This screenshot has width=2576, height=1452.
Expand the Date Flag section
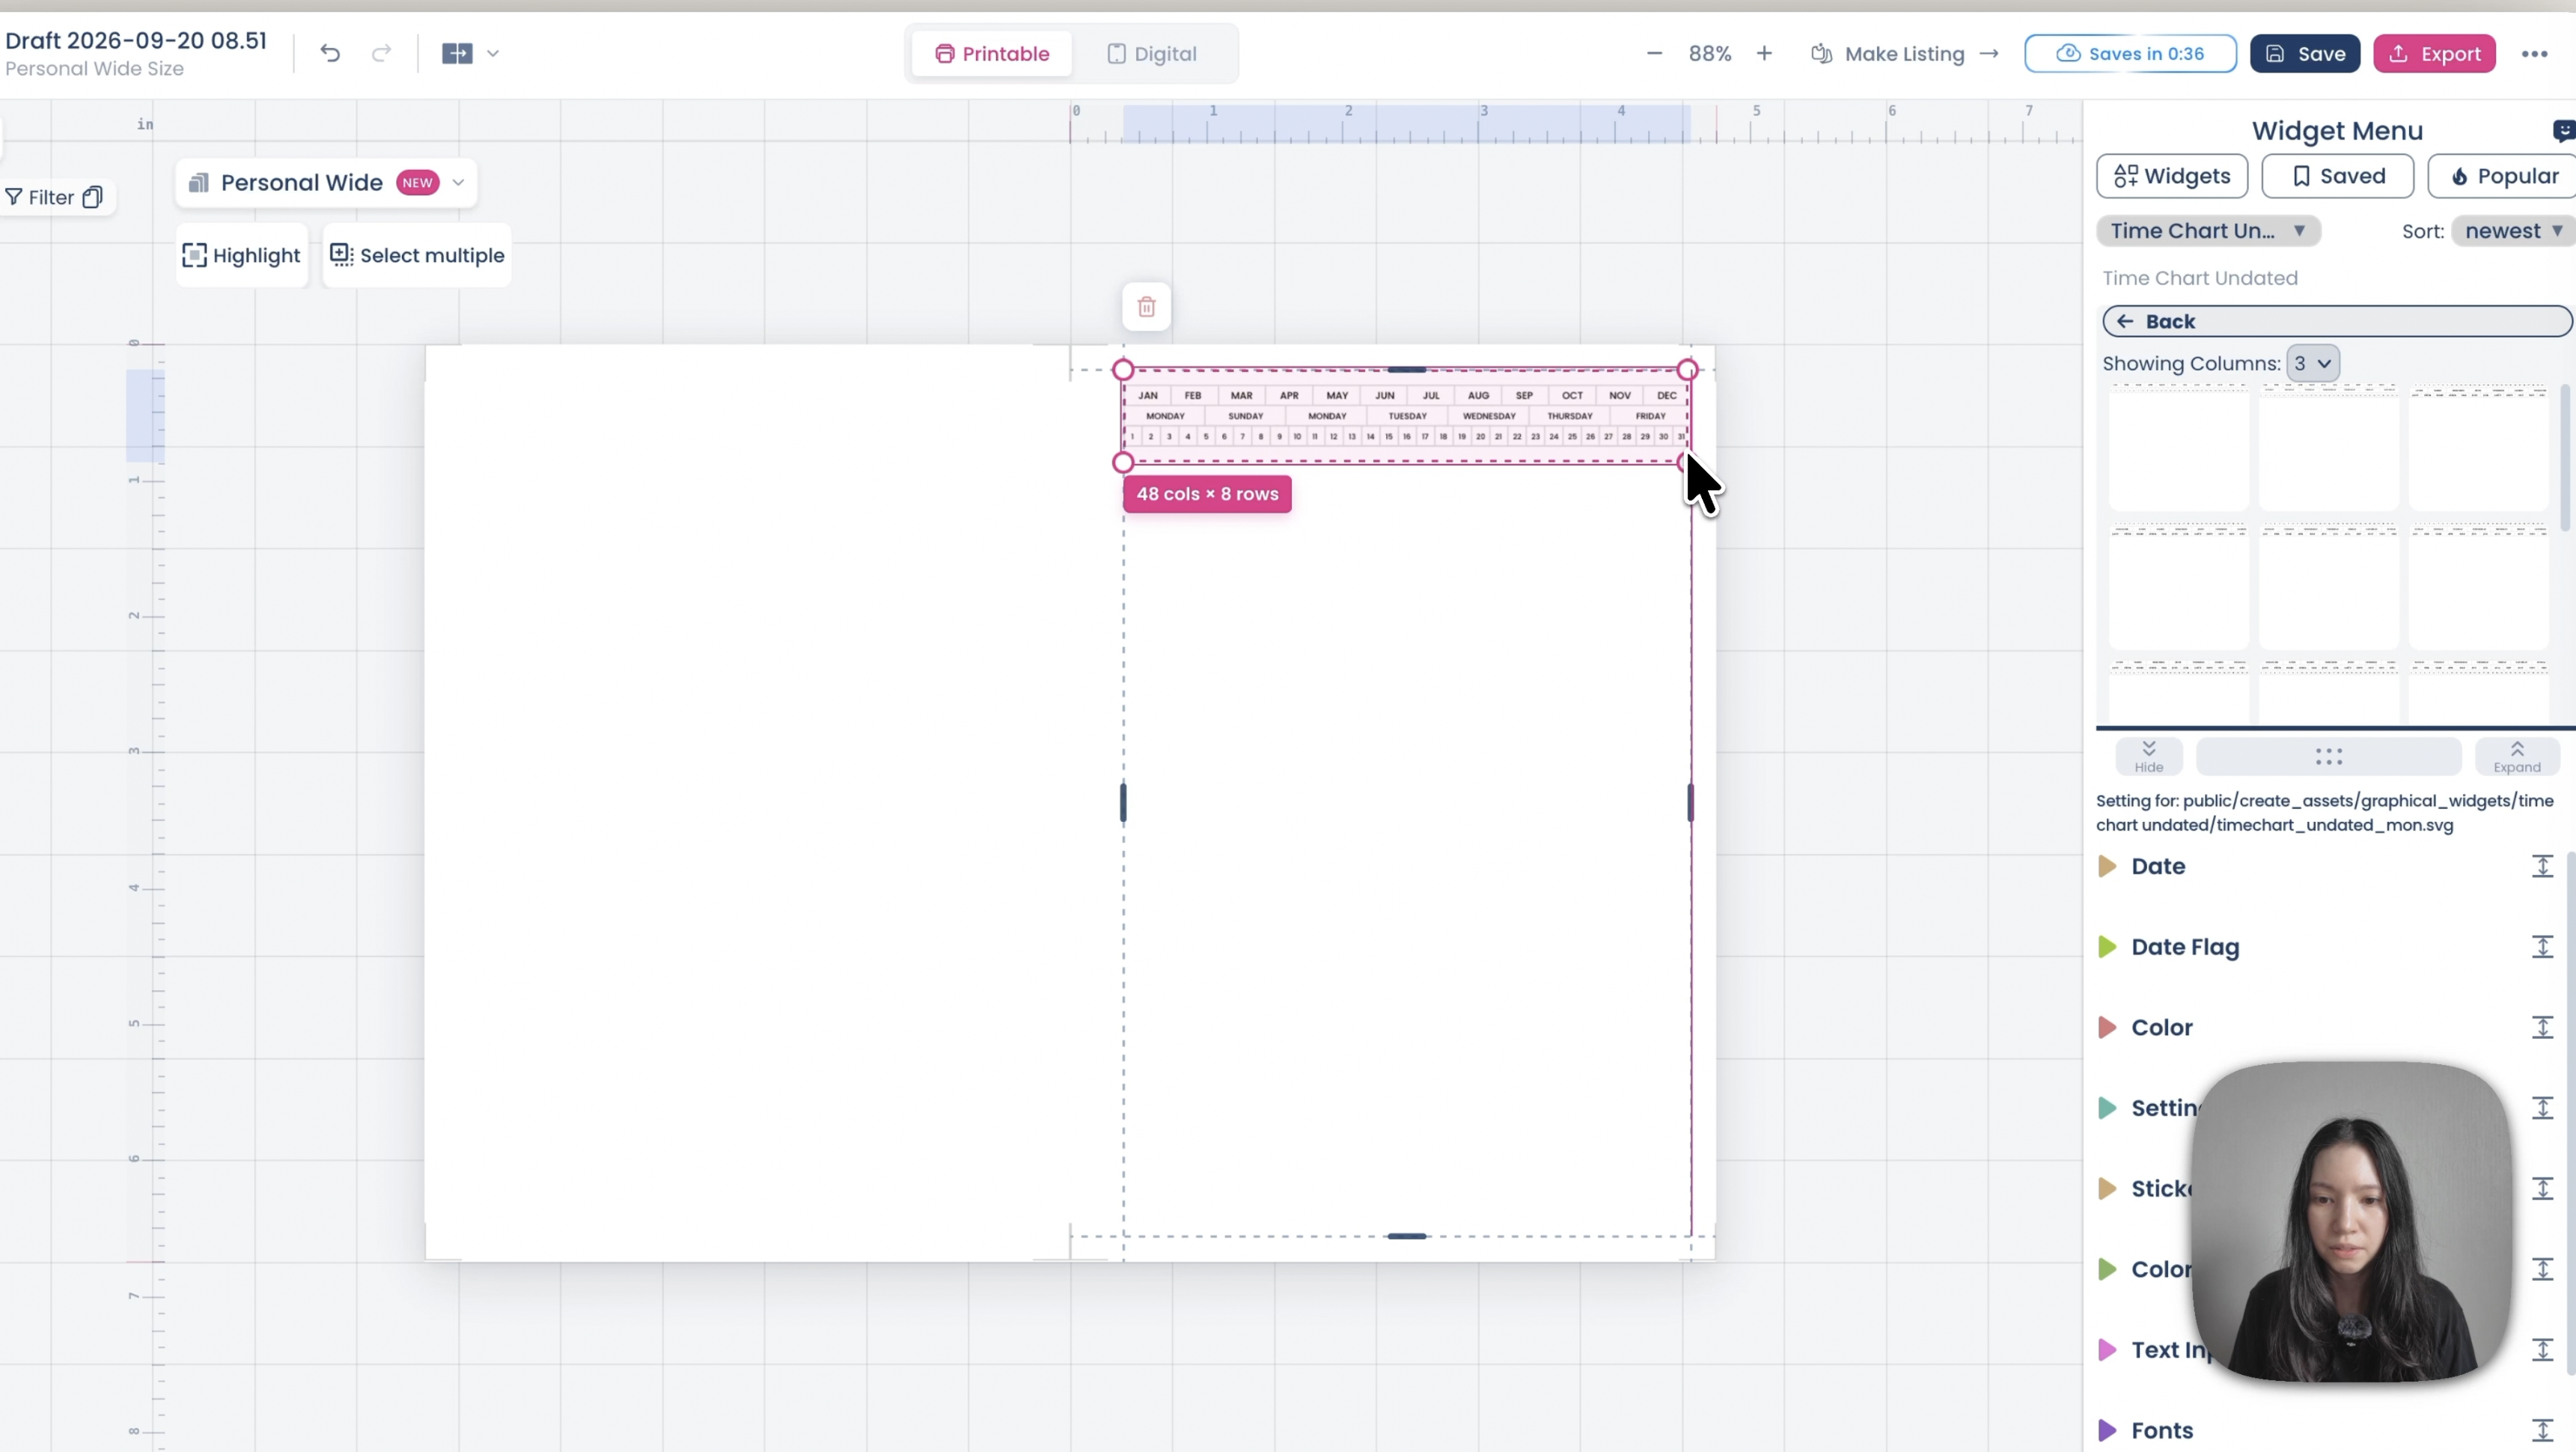pos(2107,947)
